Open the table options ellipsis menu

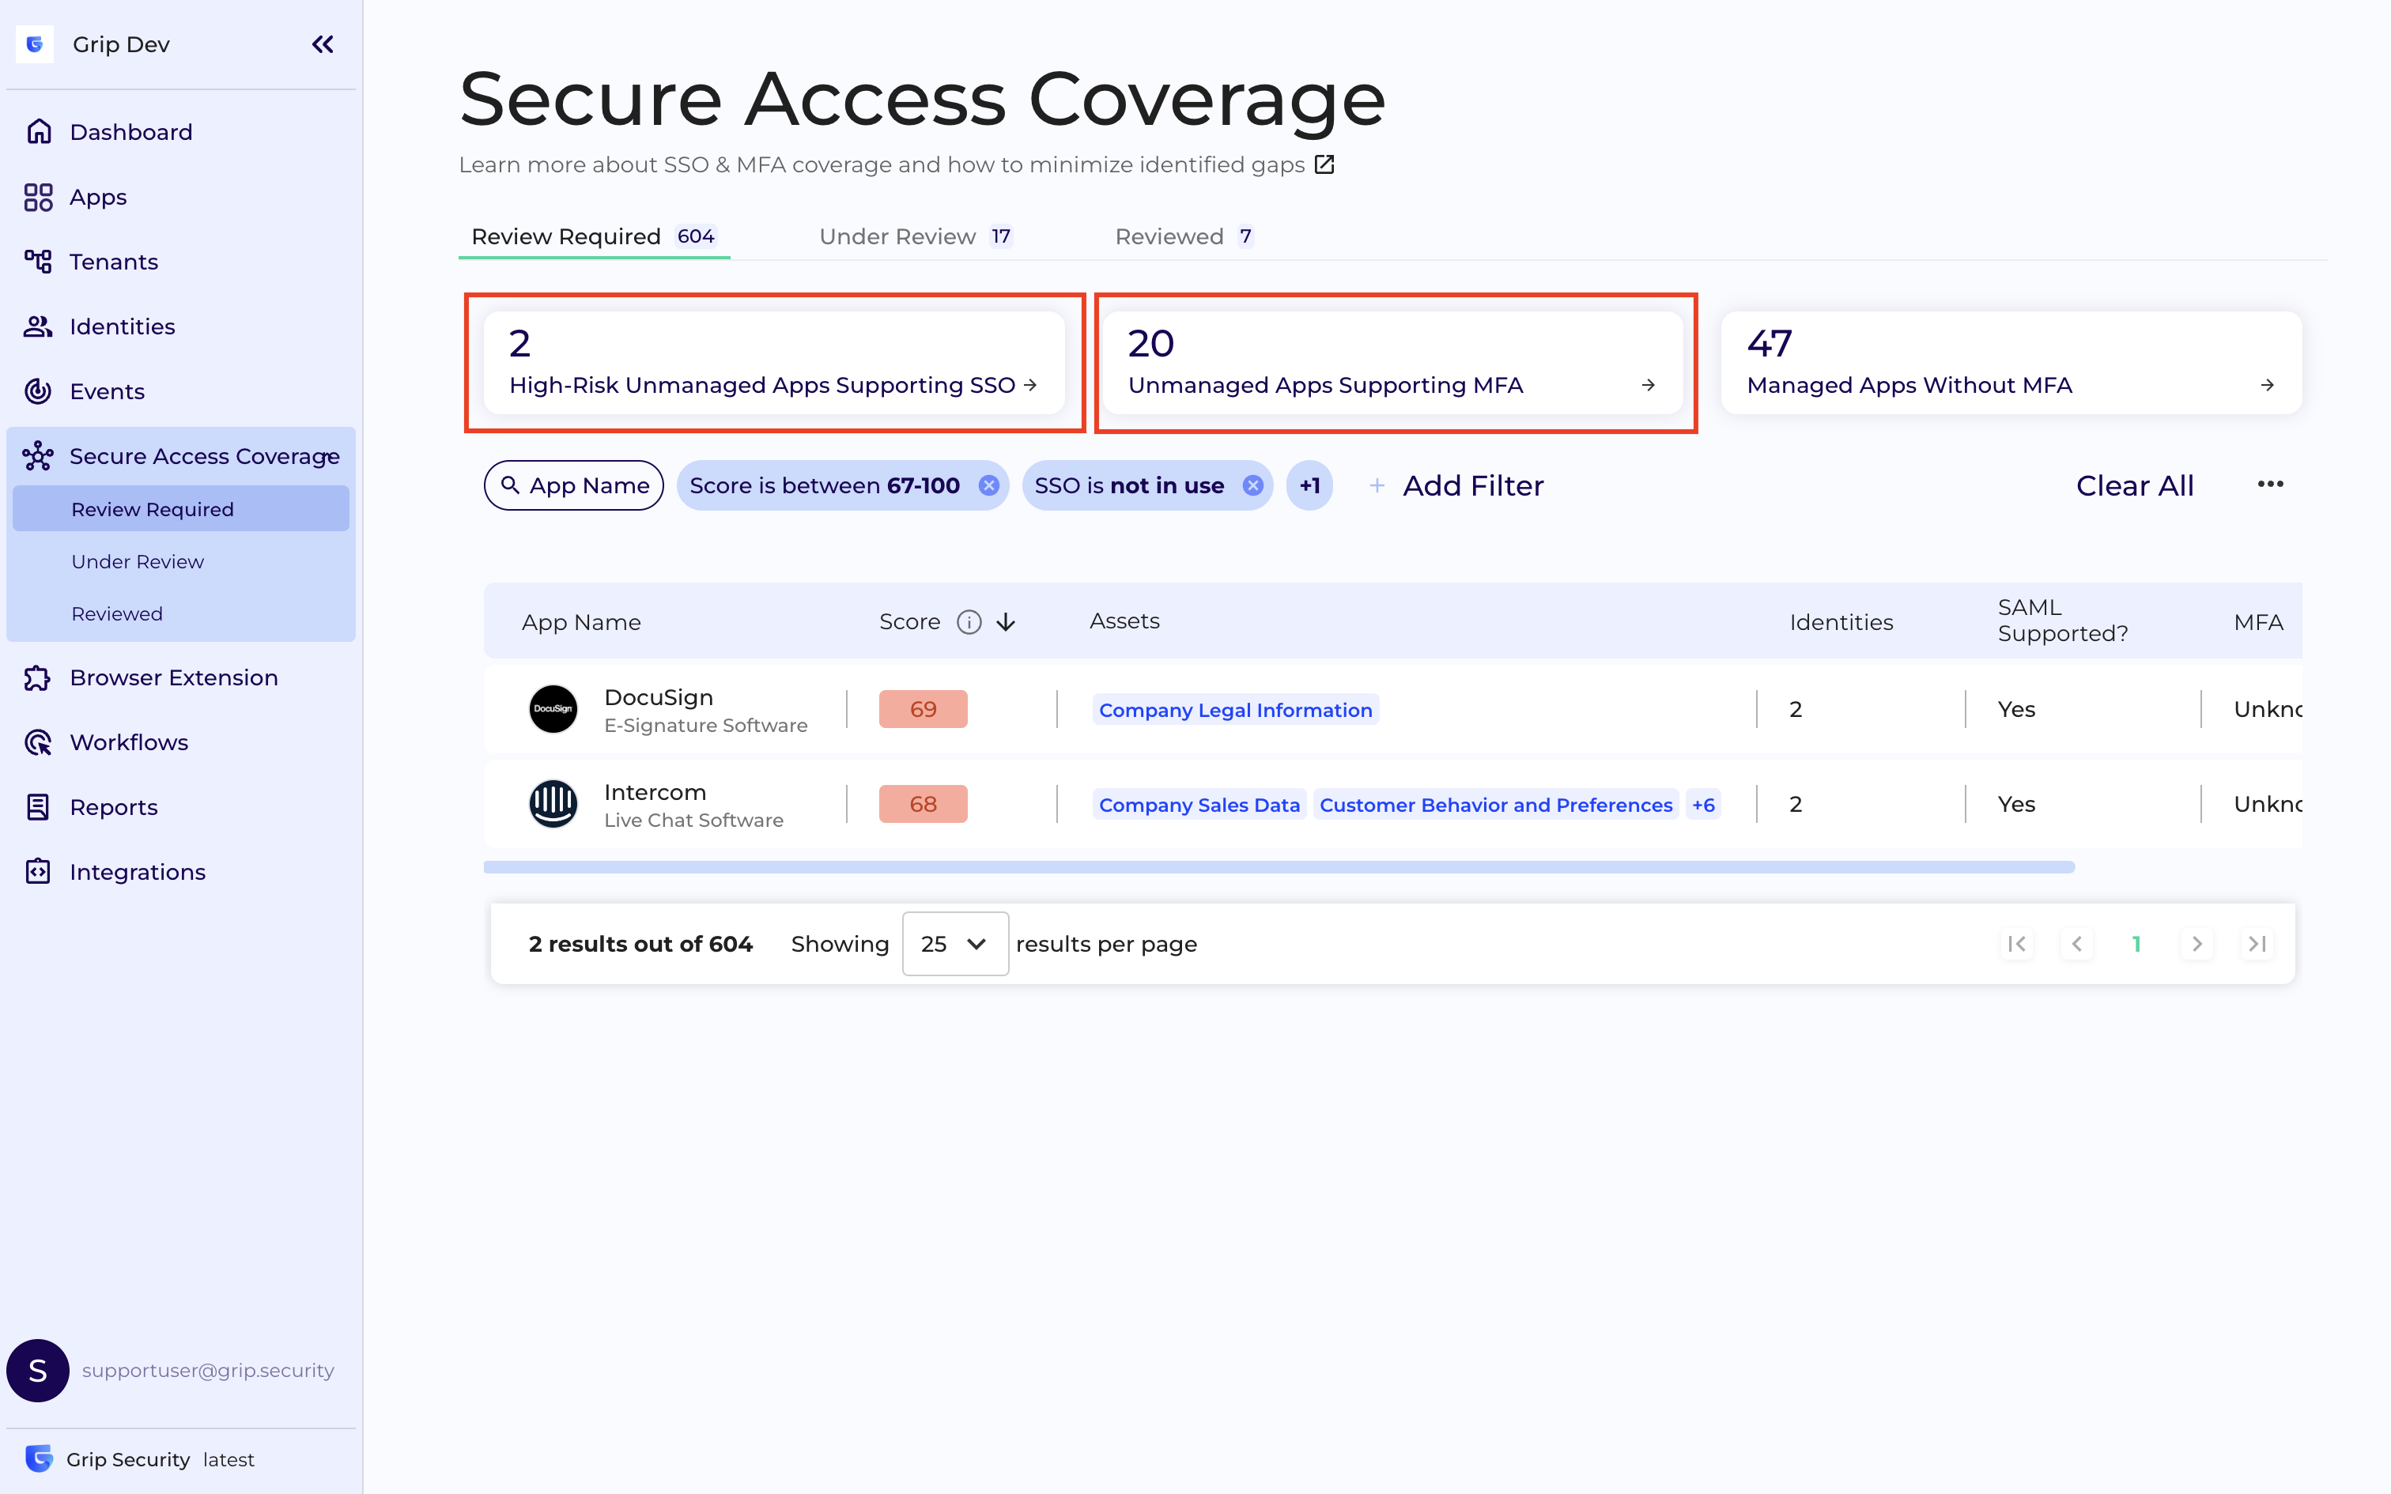(x=2269, y=484)
